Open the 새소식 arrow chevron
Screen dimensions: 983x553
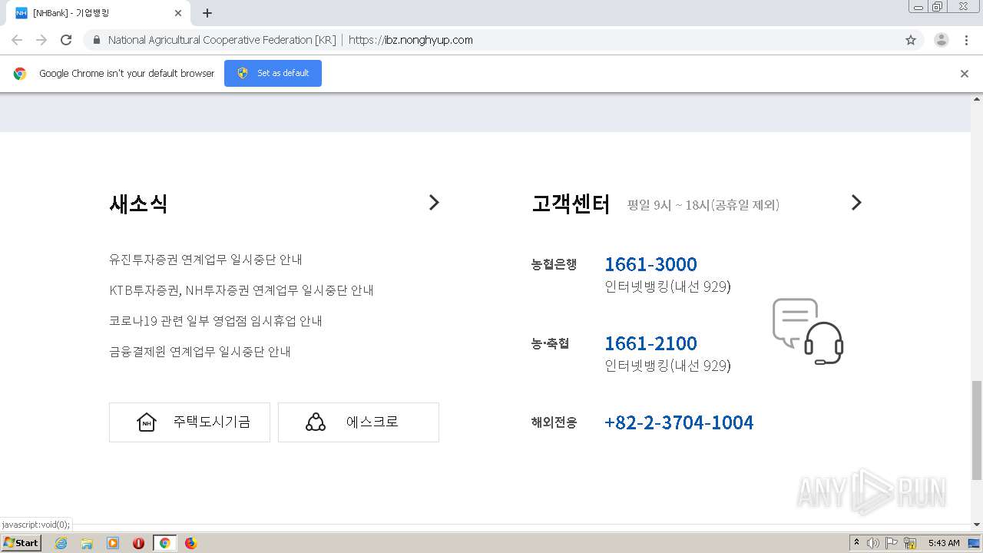coord(434,203)
